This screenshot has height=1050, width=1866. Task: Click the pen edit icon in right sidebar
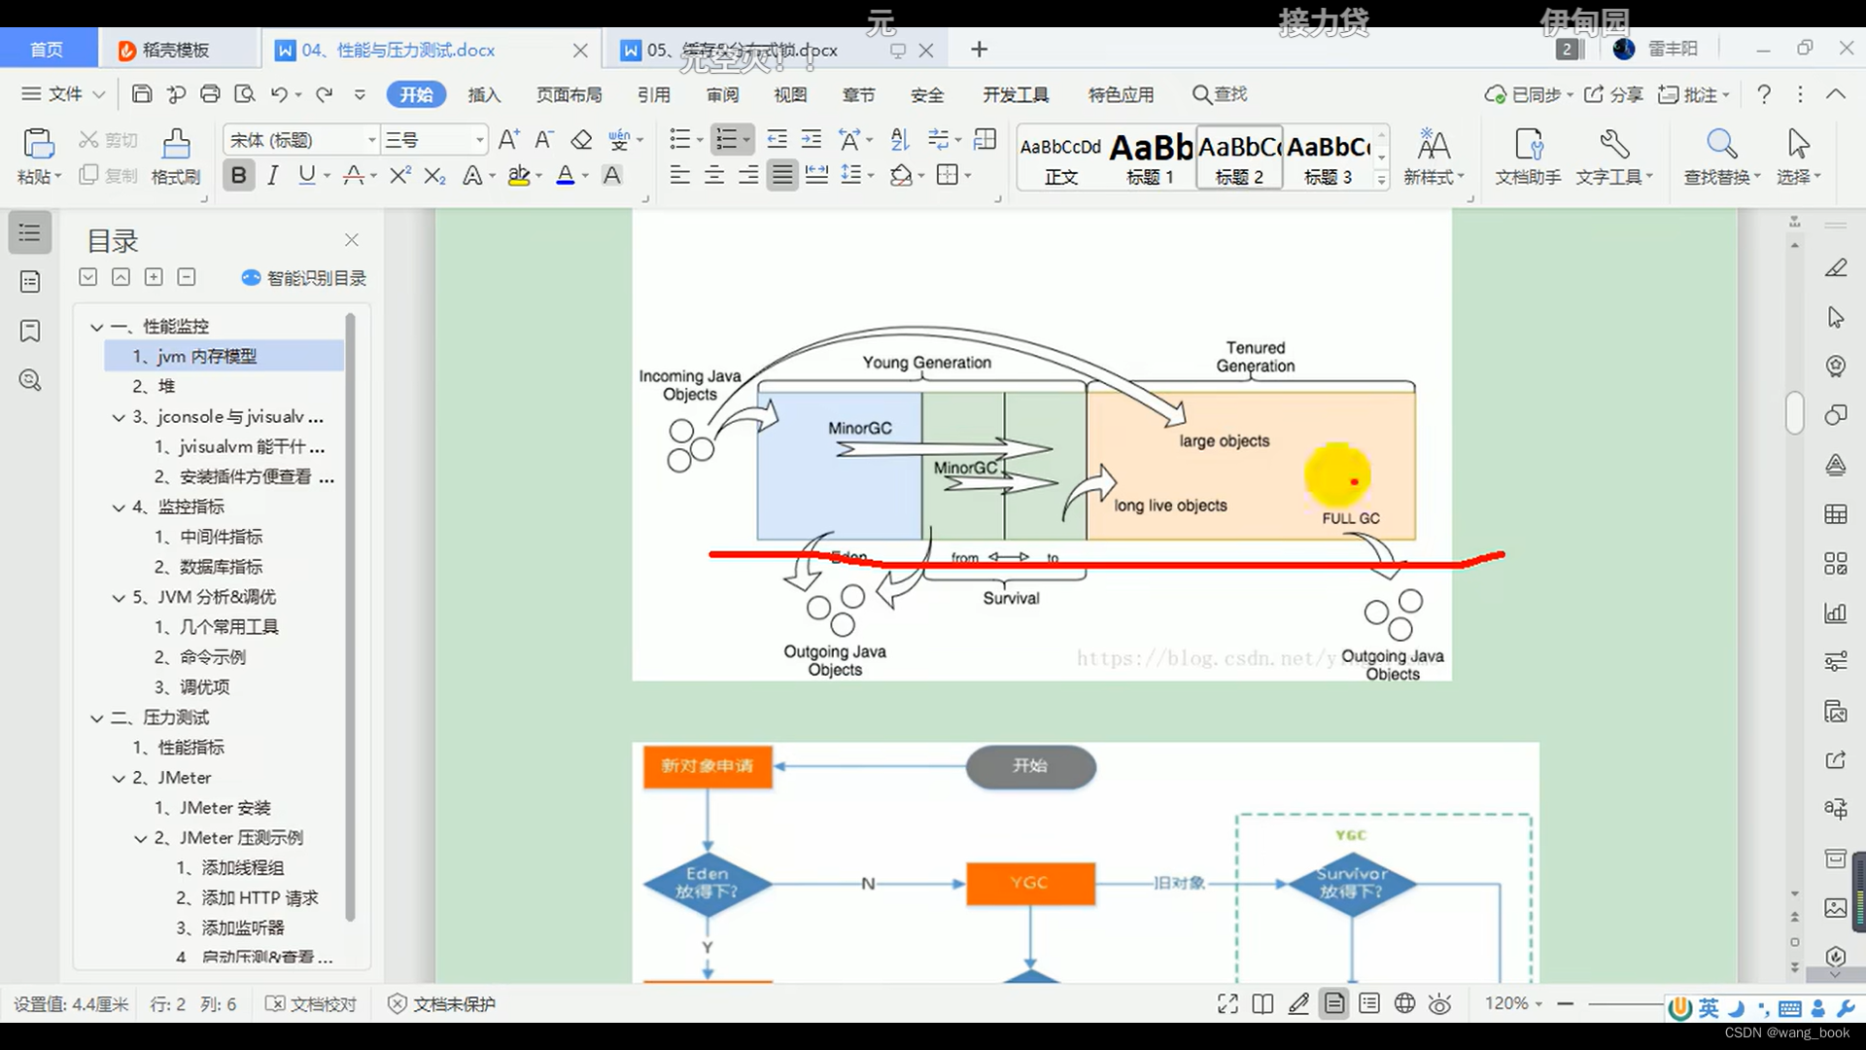1836,267
